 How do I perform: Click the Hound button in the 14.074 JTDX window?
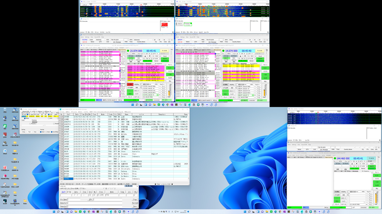(x=260, y=56)
